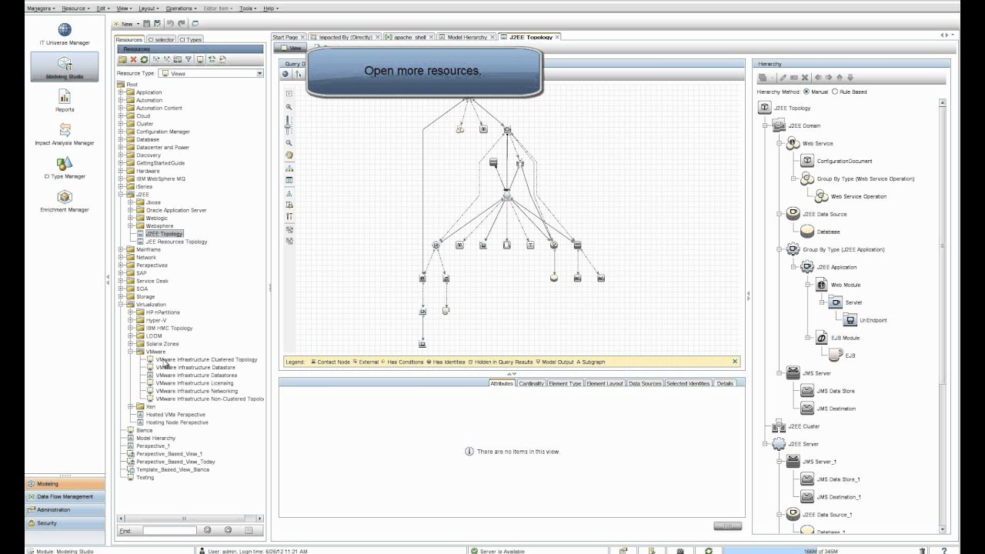Click the X delete icon in Hierarchy toolbar

pyautogui.click(x=805, y=78)
